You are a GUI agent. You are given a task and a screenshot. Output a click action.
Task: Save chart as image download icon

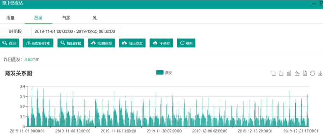(320, 73)
